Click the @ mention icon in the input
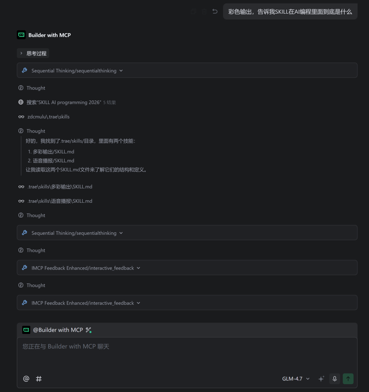 tap(26, 379)
